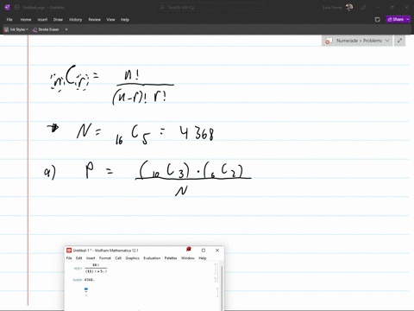The height and width of the screenshot is (311, 414).
Task: Open Mathematica Graphics menu
Action: pyautogui.click(x=132, y=258)
